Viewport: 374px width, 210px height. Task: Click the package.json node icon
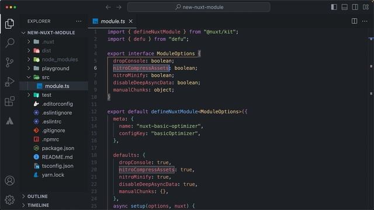[36, 148]
